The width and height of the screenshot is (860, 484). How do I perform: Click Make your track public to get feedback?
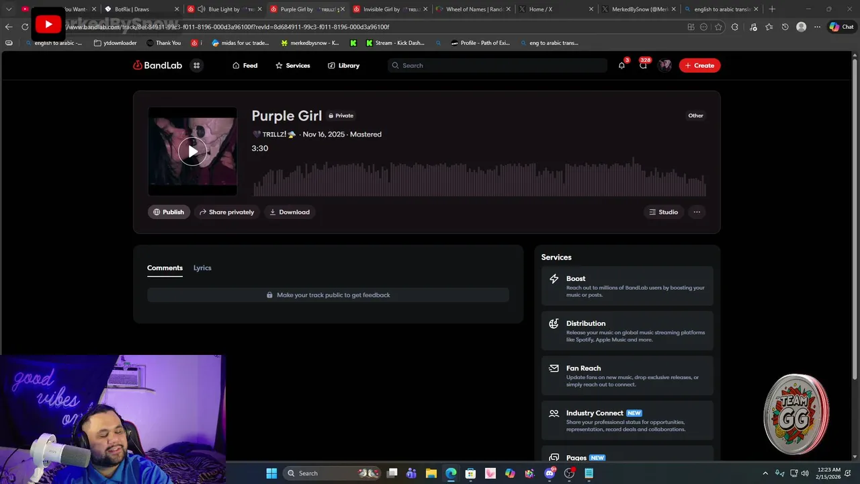coord(328,295)
